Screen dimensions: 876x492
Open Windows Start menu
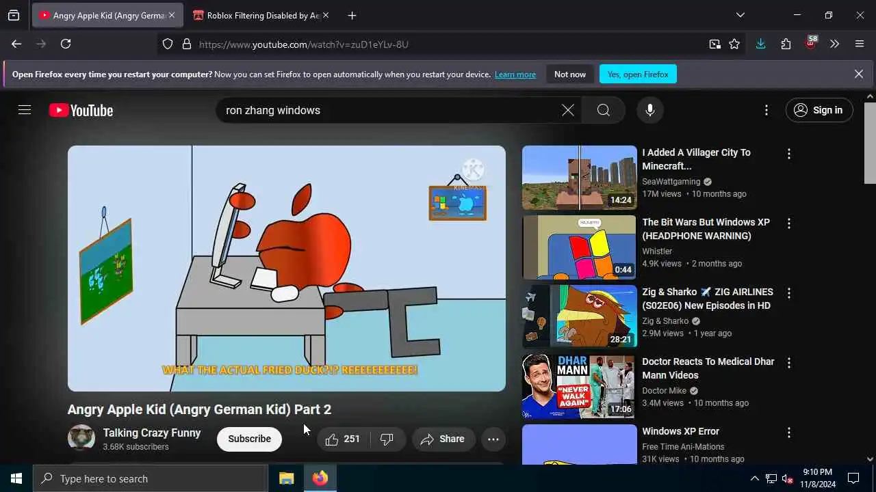pyautogui.click(x=16, y=478)
